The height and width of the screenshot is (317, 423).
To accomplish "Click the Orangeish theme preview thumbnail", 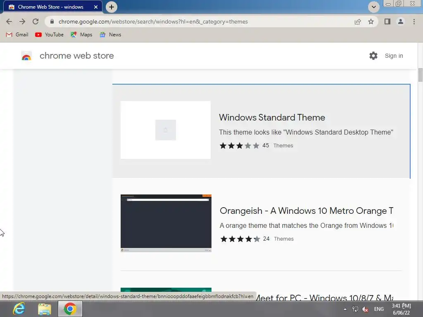I will coord(166,223).
